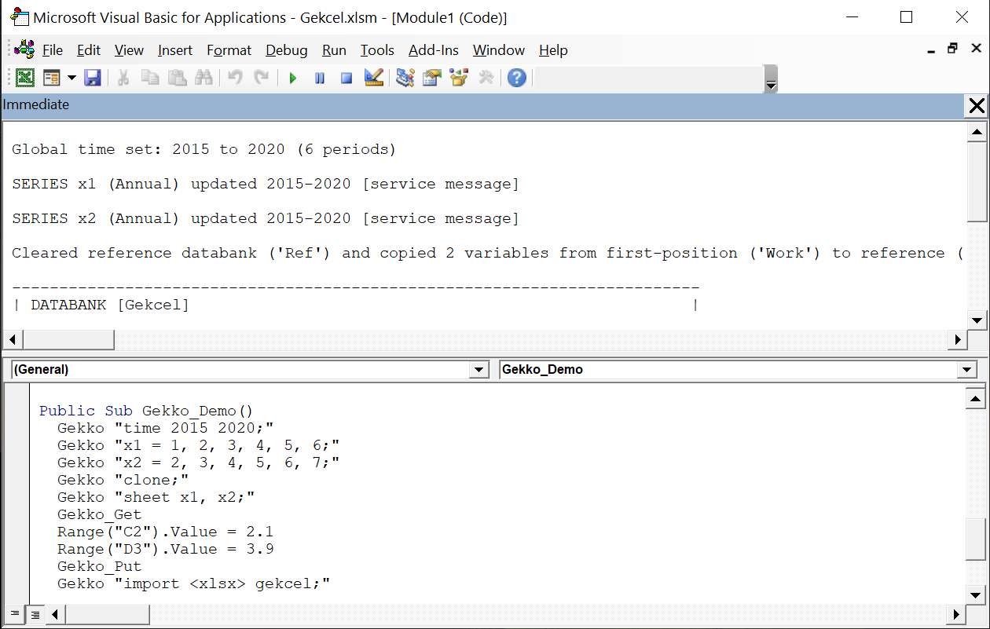The image size is (990, 629).
Task: Click the code line 'Gekko_Put'
Action: tap(99, 566)
